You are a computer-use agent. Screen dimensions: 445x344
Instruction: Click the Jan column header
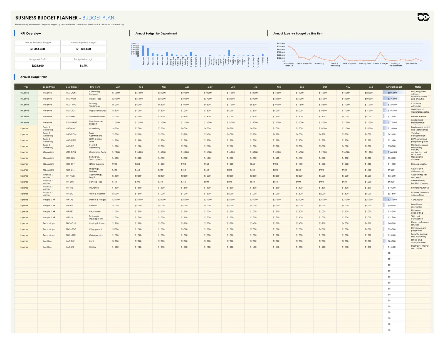pyautogui.click(x=118, y=87)
